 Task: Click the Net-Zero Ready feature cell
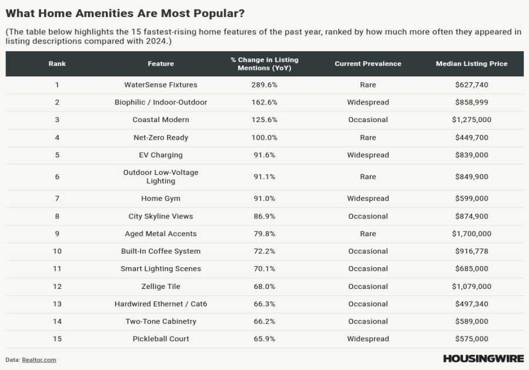(160, 137)
